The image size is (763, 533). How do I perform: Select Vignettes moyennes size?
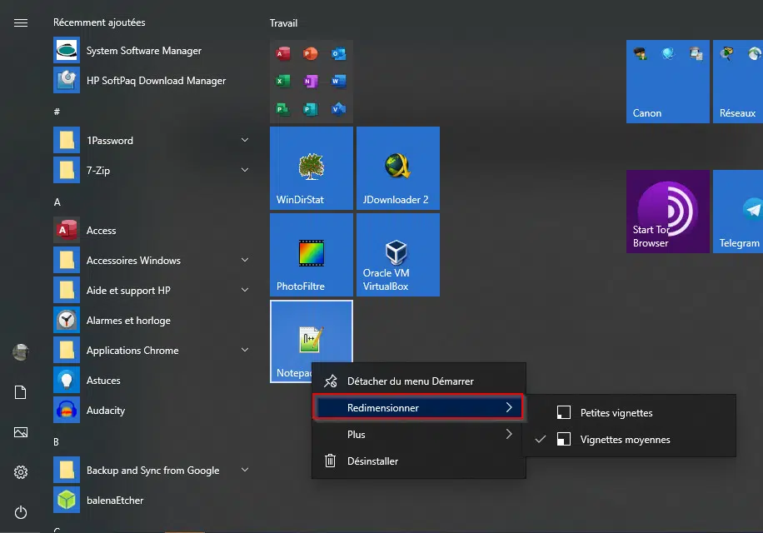coord(629,440)
